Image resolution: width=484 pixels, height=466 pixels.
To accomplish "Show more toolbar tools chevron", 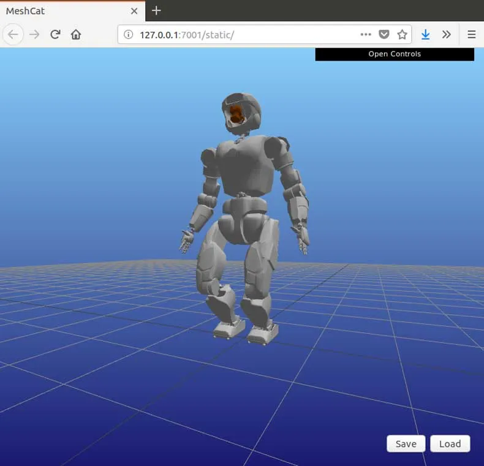I will pyautogui.click(x=447, y=34).
